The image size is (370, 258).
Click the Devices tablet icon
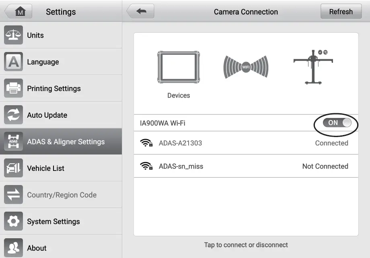(179, 67)
